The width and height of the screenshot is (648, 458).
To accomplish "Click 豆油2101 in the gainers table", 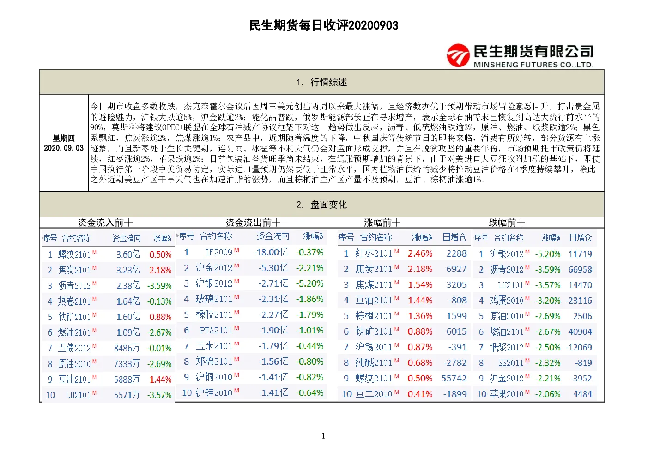I will click(374, 301).
